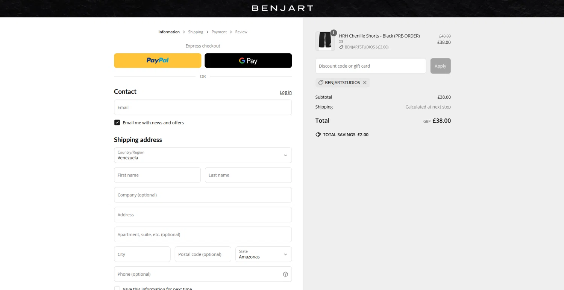Remove the BENJARTSTUDIOS discount code
Viewport: 564px width, 290px height.
tap(365, 83)
